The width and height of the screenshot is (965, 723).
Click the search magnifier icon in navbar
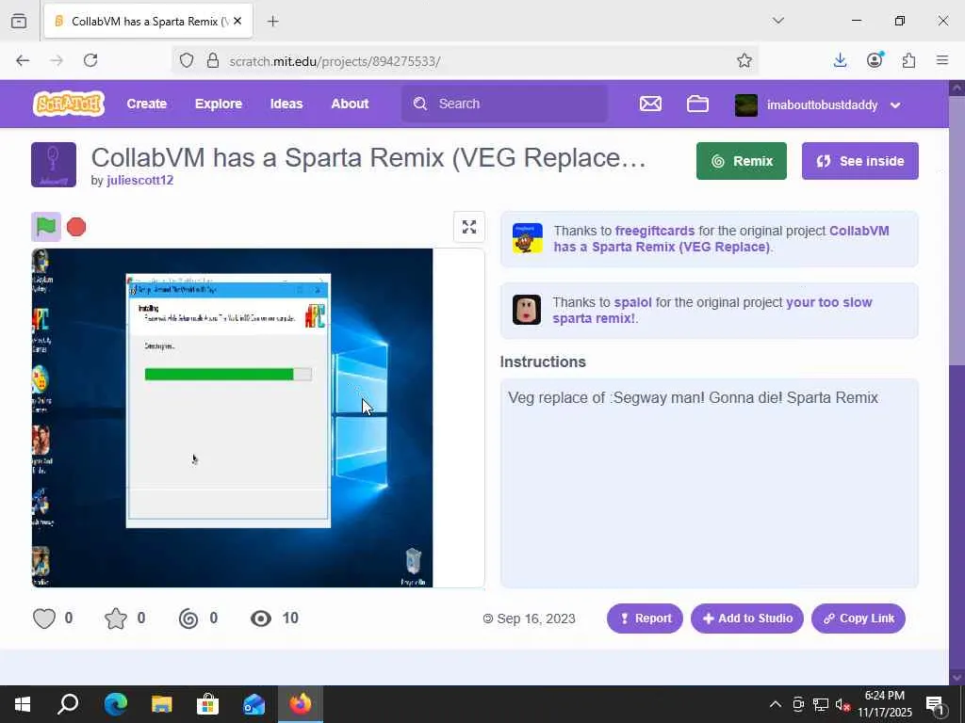(420, 104)
